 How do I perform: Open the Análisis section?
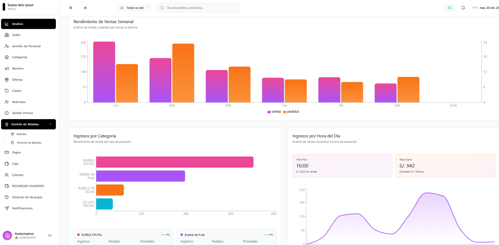coord(28,24)
